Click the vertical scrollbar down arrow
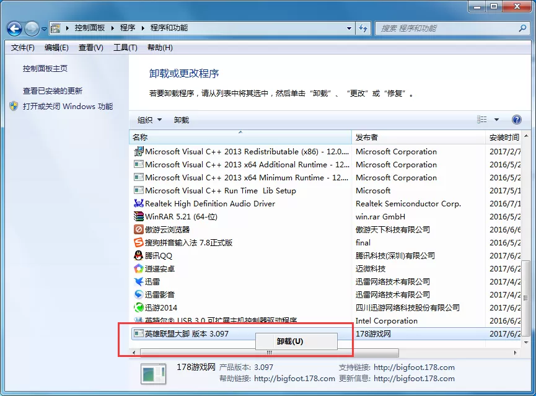 coord(526,342)
